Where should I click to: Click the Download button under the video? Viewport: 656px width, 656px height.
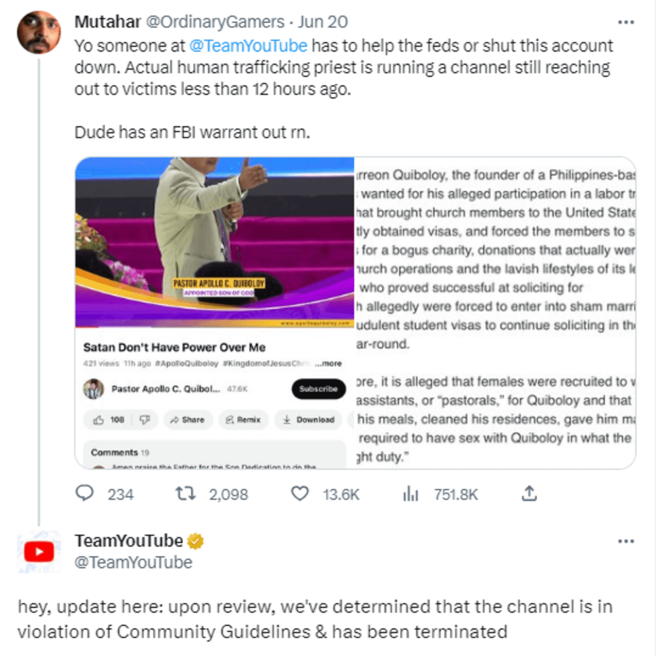coord(309,419)
